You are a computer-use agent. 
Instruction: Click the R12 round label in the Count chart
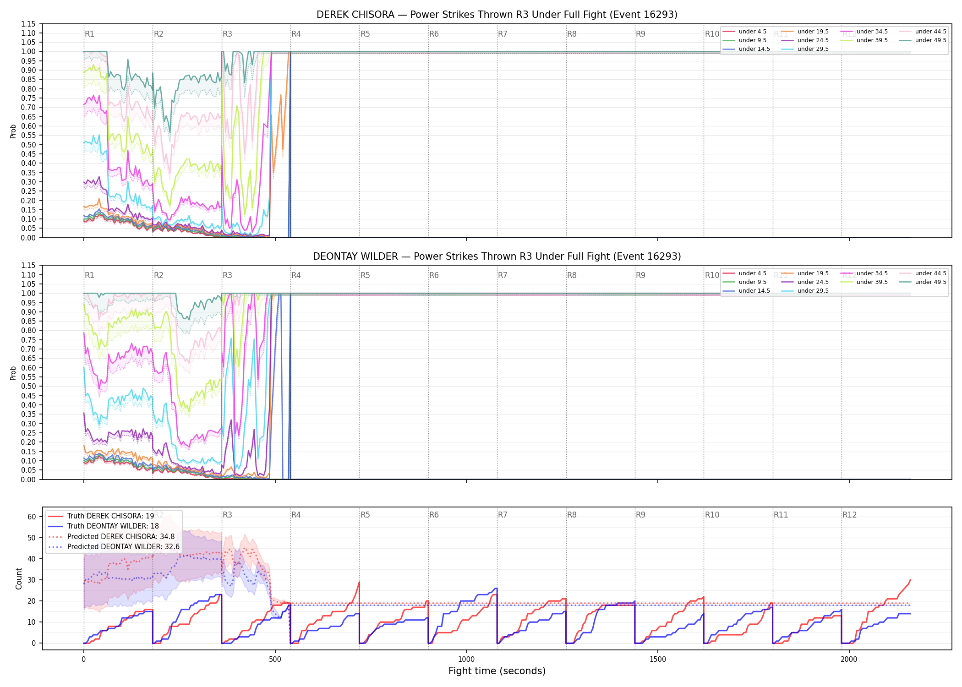849,515
